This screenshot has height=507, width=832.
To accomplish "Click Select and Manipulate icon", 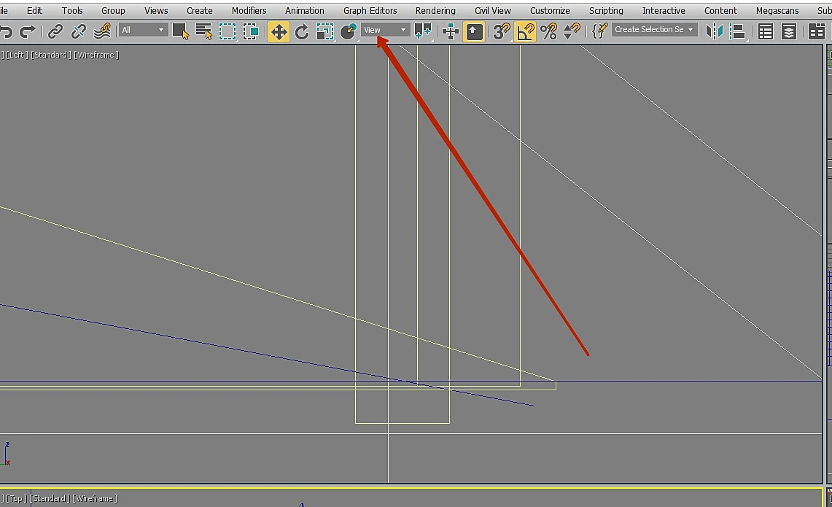I will click(450, 32).
